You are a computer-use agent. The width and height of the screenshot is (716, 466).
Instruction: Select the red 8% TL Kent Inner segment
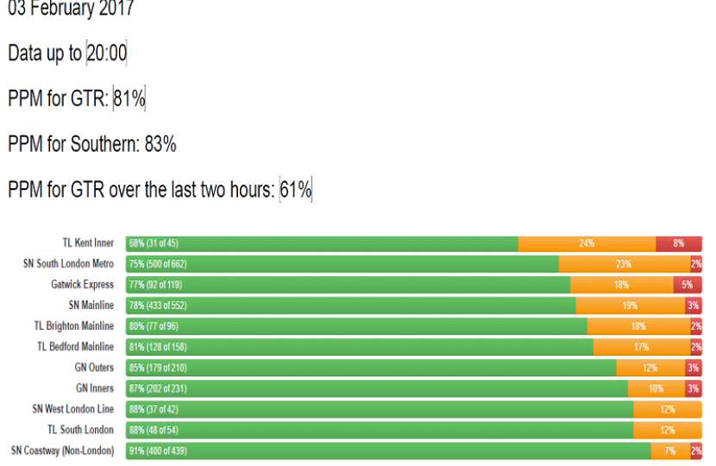[678, 243]
